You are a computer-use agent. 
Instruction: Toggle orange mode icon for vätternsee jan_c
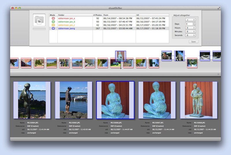(53, 25)
